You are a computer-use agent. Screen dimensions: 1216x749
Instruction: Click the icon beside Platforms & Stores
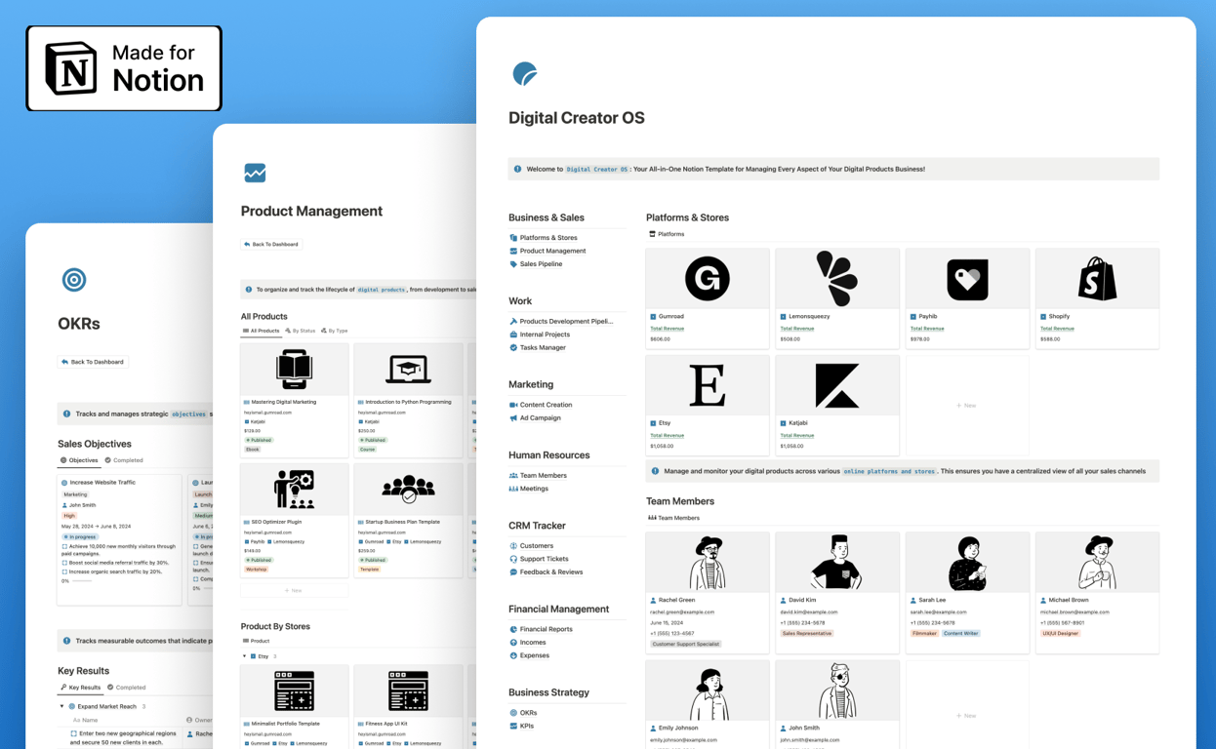click(513, 238)
